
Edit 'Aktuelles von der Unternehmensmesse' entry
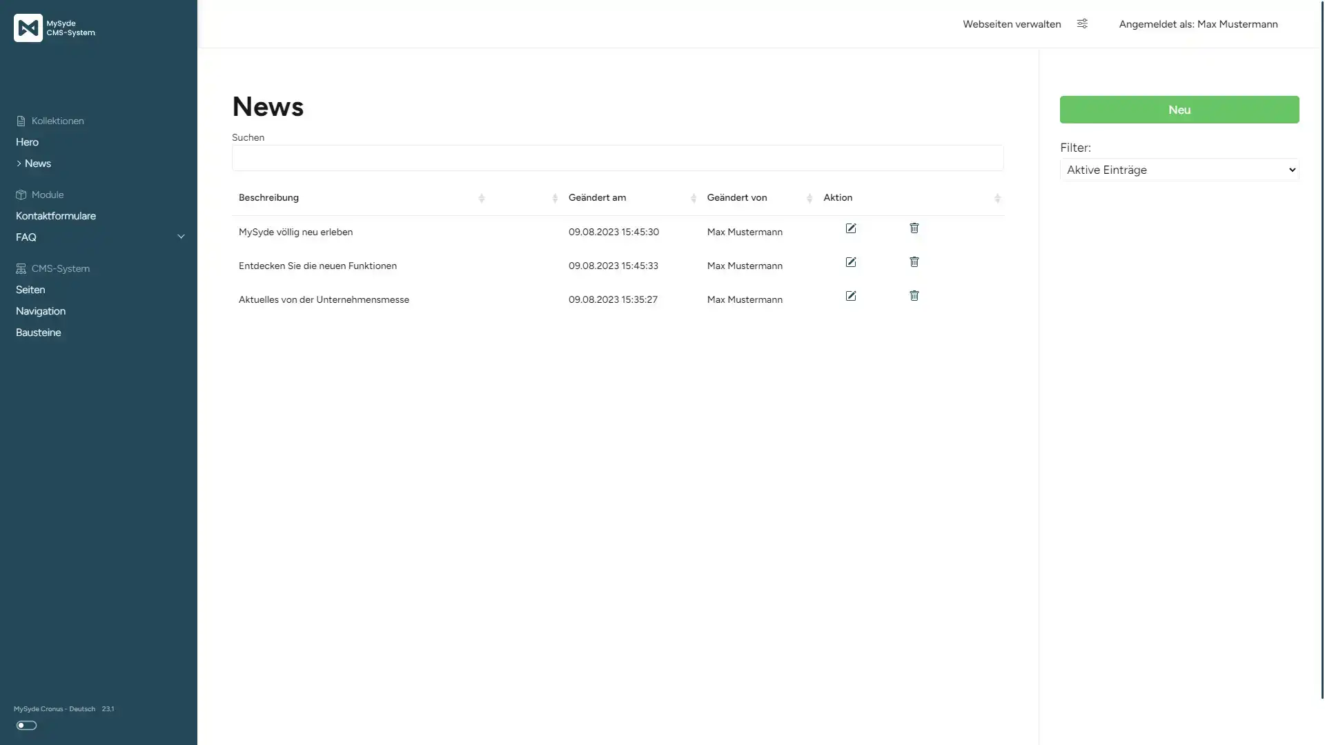(x=851, y=296)
